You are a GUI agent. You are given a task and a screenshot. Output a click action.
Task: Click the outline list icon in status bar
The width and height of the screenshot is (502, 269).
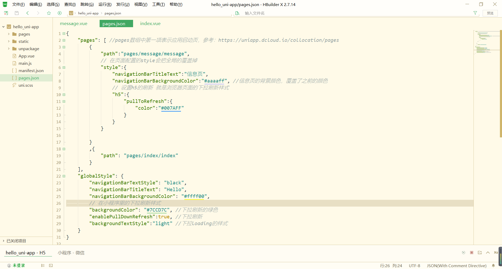point(43,266)
